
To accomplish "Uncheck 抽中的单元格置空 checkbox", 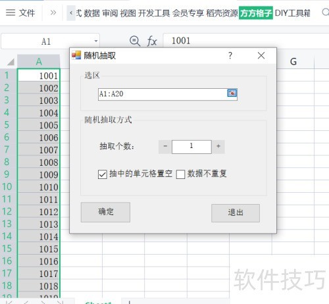I will coord(103,174).
